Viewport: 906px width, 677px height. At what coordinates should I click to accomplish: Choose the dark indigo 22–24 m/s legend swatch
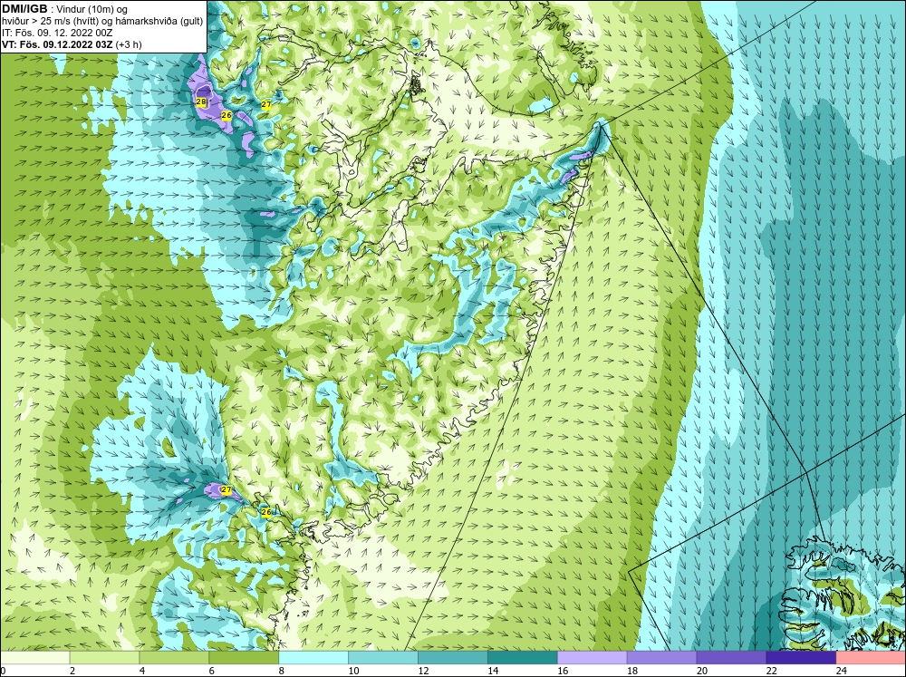[801, 658]
